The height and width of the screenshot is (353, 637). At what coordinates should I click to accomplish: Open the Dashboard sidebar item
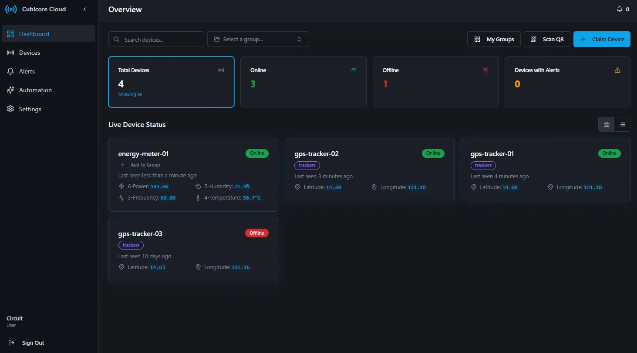[48, 34]
